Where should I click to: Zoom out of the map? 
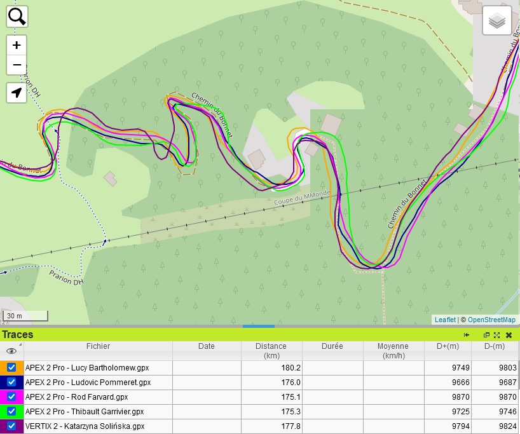17,65
